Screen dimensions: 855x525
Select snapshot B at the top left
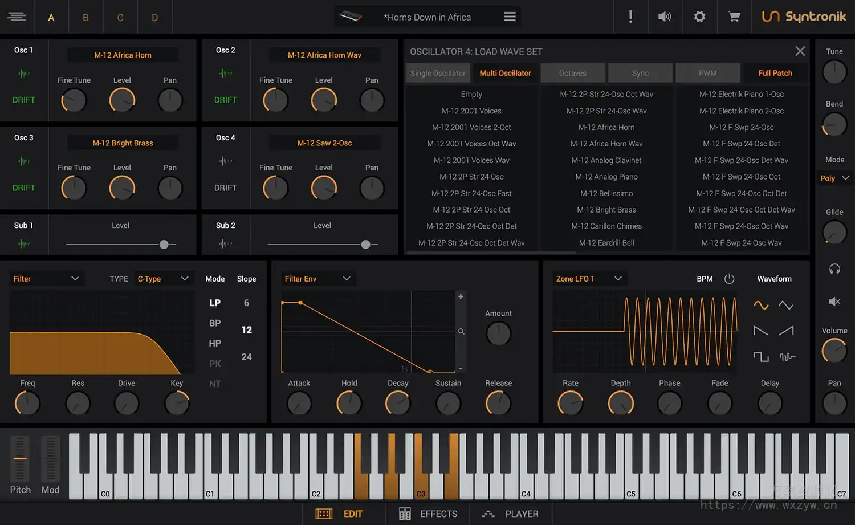(85, 17)
